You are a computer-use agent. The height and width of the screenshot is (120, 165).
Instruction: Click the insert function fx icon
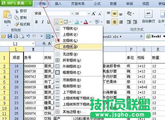click(49, 44)
